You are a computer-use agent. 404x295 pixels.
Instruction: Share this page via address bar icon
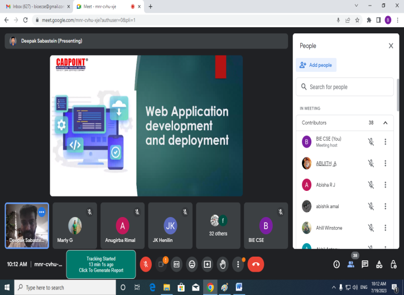(348, 20)
